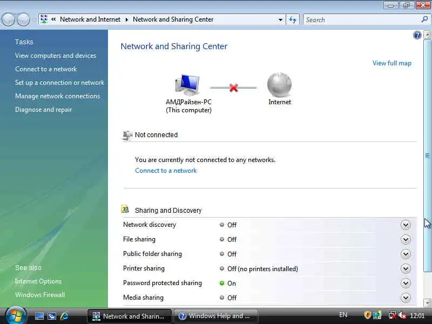Click the taskbar clock showing 12:01
Viewport: 432px width, 324px height.
click(417, 315)
